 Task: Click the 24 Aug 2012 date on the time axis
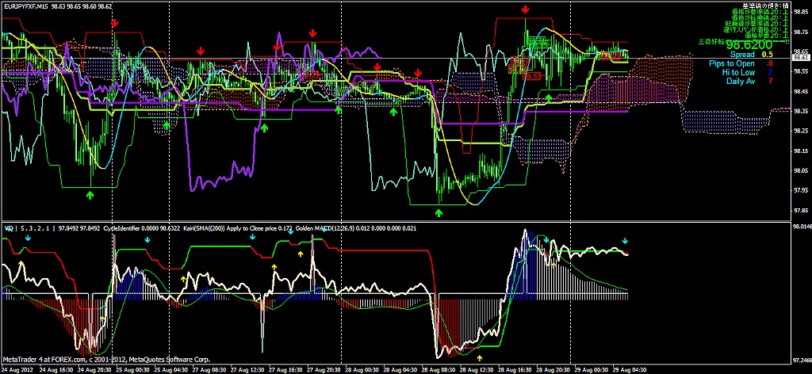(x=17, y=369)
